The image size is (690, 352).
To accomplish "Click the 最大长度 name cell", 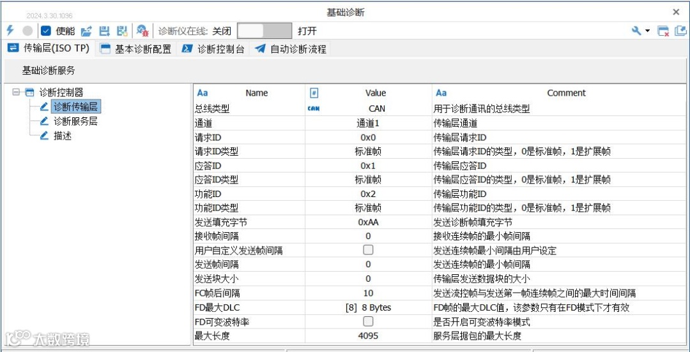I will tap(250, 336).
